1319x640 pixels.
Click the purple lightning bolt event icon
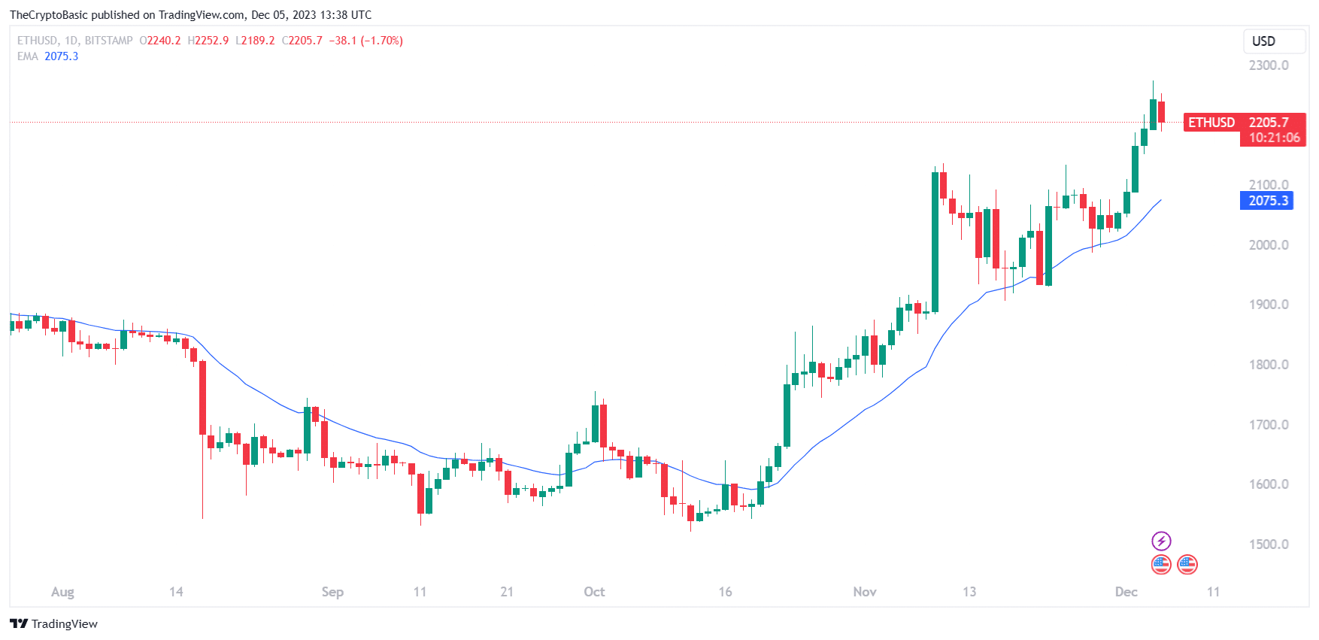click(x=1161, y=541)
